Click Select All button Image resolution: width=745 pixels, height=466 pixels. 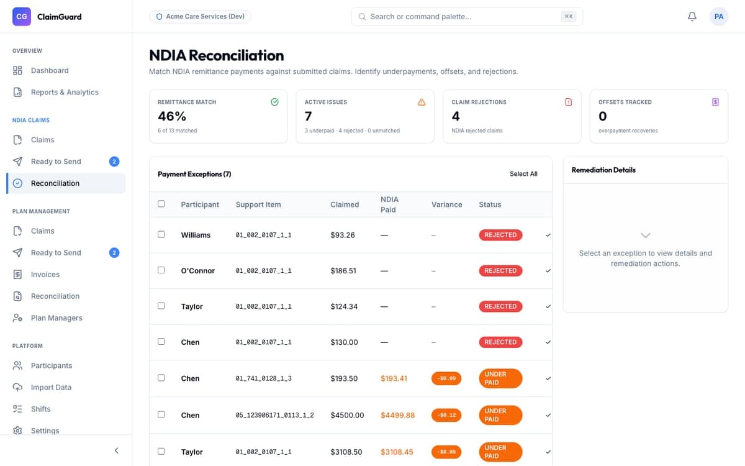click(523, 174)
